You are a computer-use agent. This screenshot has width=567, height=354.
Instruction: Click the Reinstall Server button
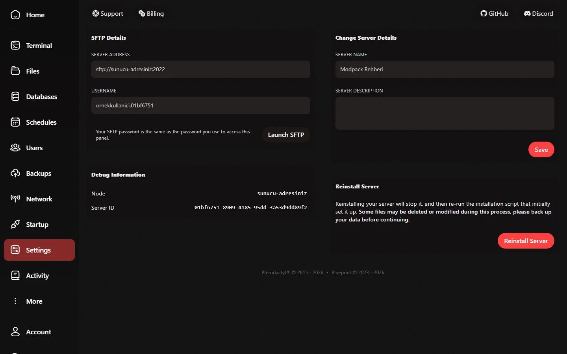(526, 241)
